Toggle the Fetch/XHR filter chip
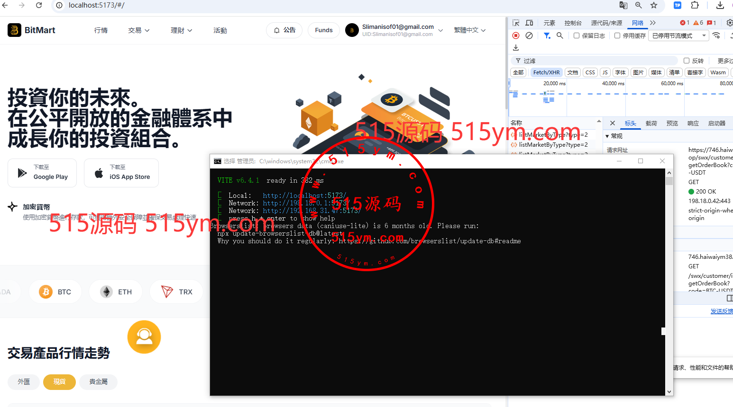Screen dimensions: 733x407 coord(546,72)
